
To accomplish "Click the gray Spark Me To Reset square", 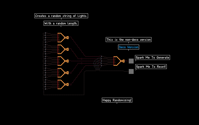I will click(x=131, y=71).
